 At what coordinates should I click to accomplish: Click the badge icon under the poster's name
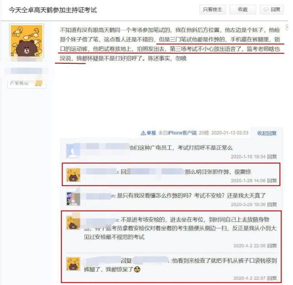pyautogui.click(x=39, y=83)
